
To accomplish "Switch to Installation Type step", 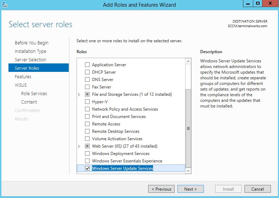I will 30,51.
